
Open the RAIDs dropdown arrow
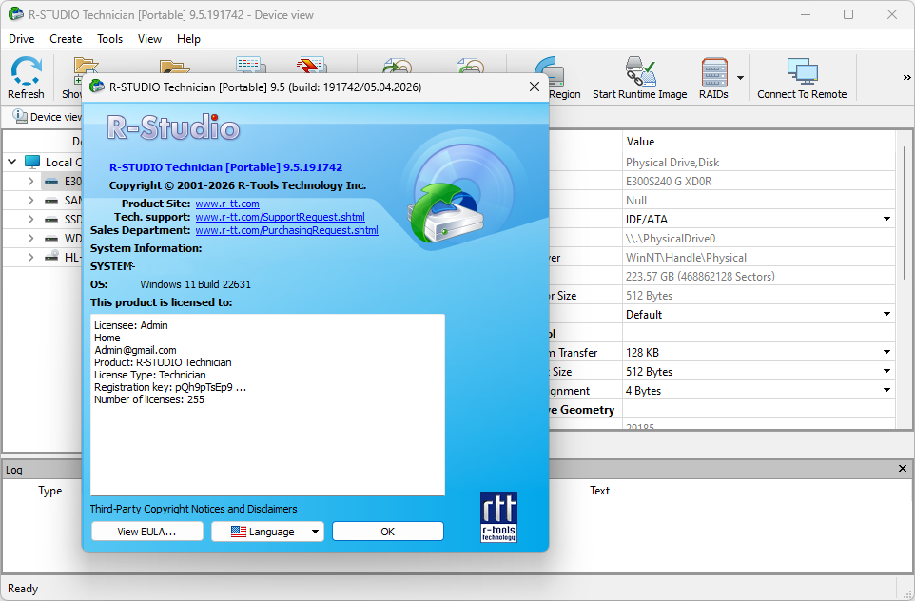740,78
